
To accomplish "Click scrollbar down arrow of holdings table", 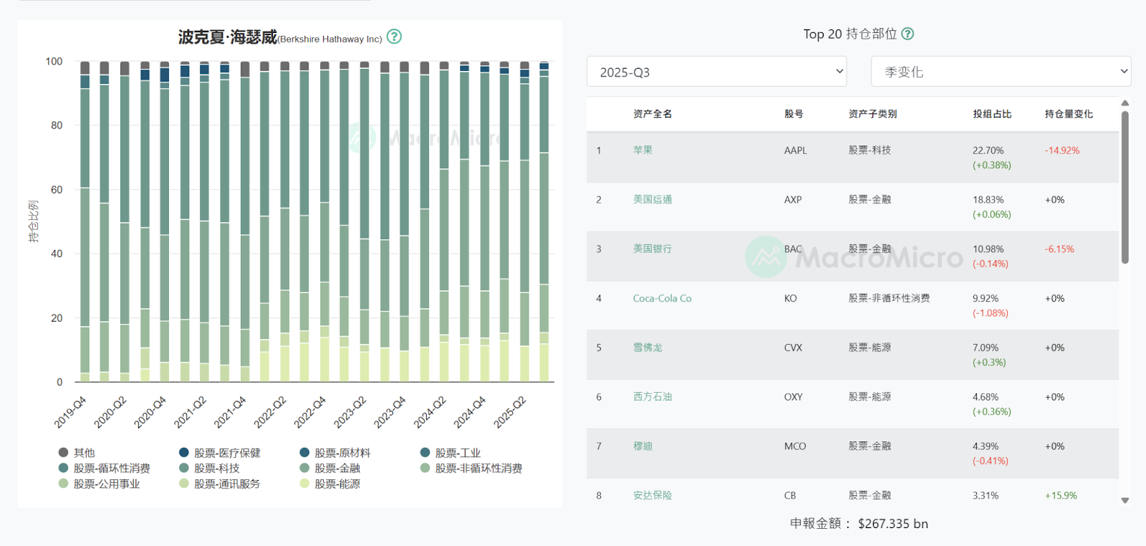I will 1125,501.
